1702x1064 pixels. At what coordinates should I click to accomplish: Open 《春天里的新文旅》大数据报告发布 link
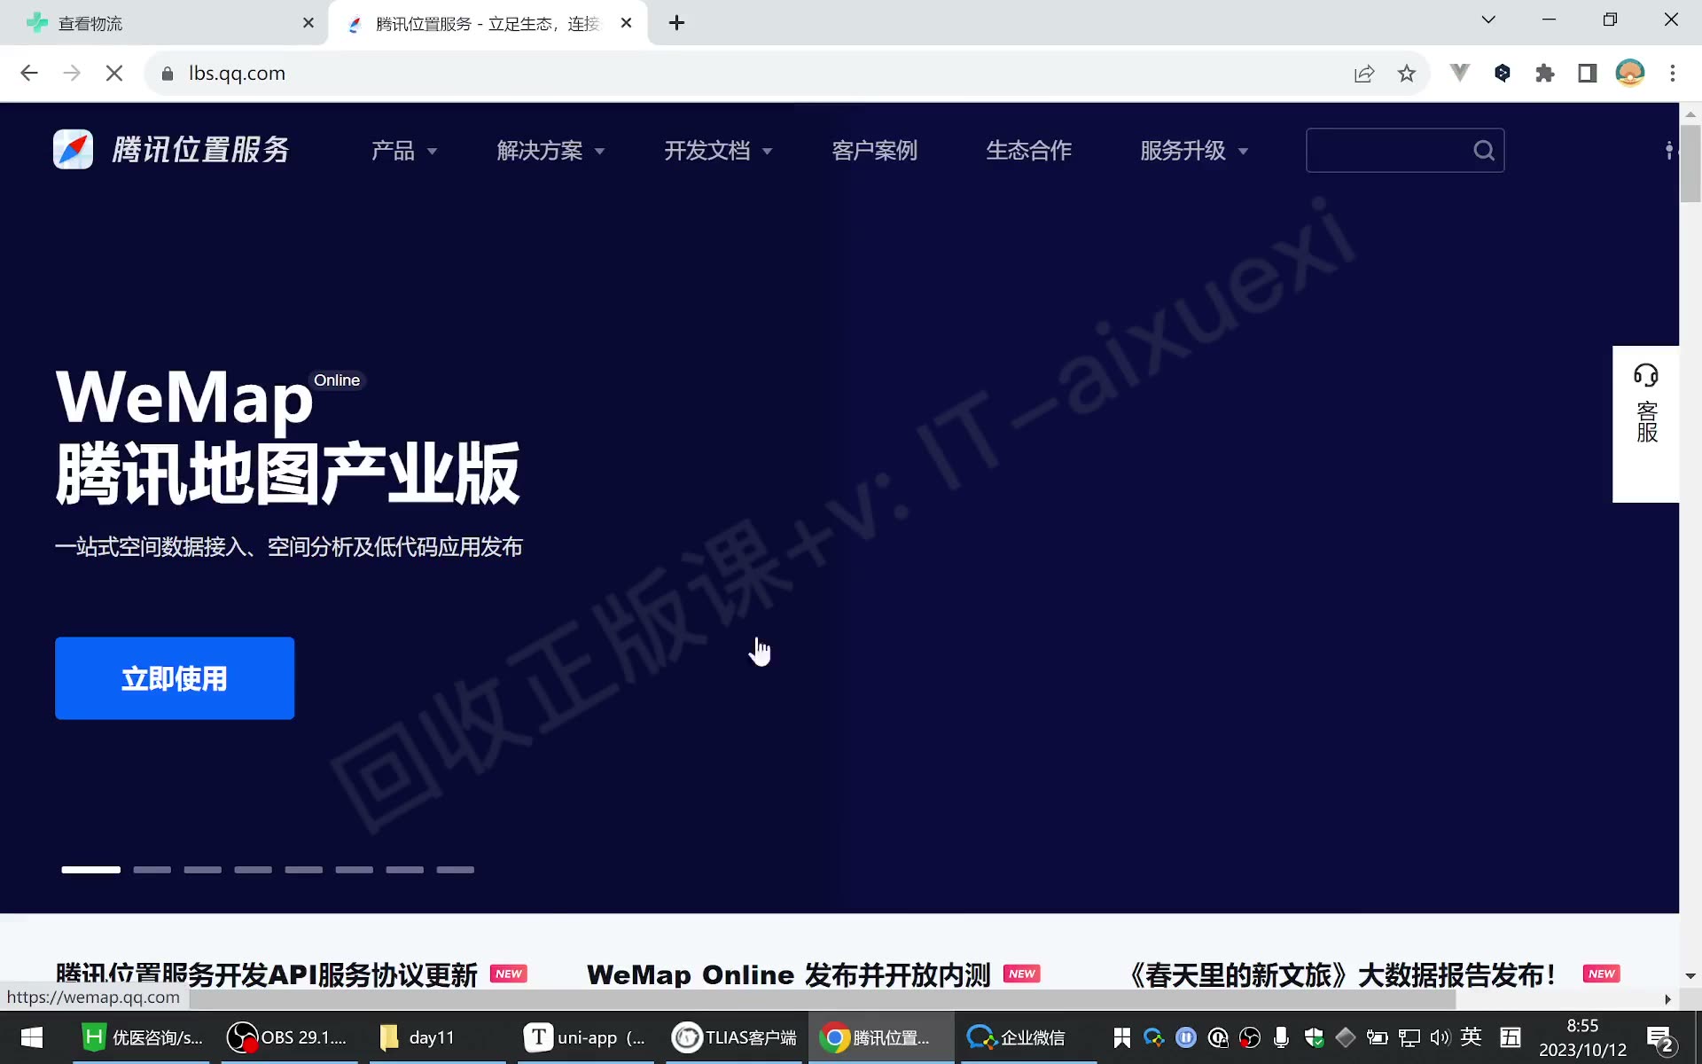[1341, 974]
